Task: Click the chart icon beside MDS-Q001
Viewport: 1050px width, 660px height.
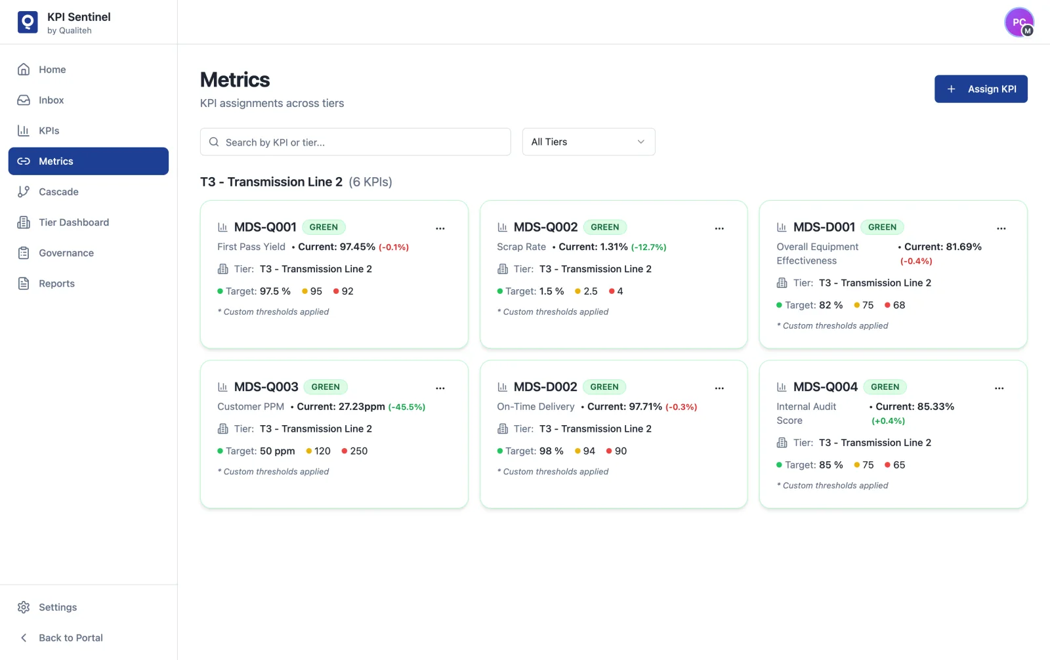Action: [x=222, y=227]
